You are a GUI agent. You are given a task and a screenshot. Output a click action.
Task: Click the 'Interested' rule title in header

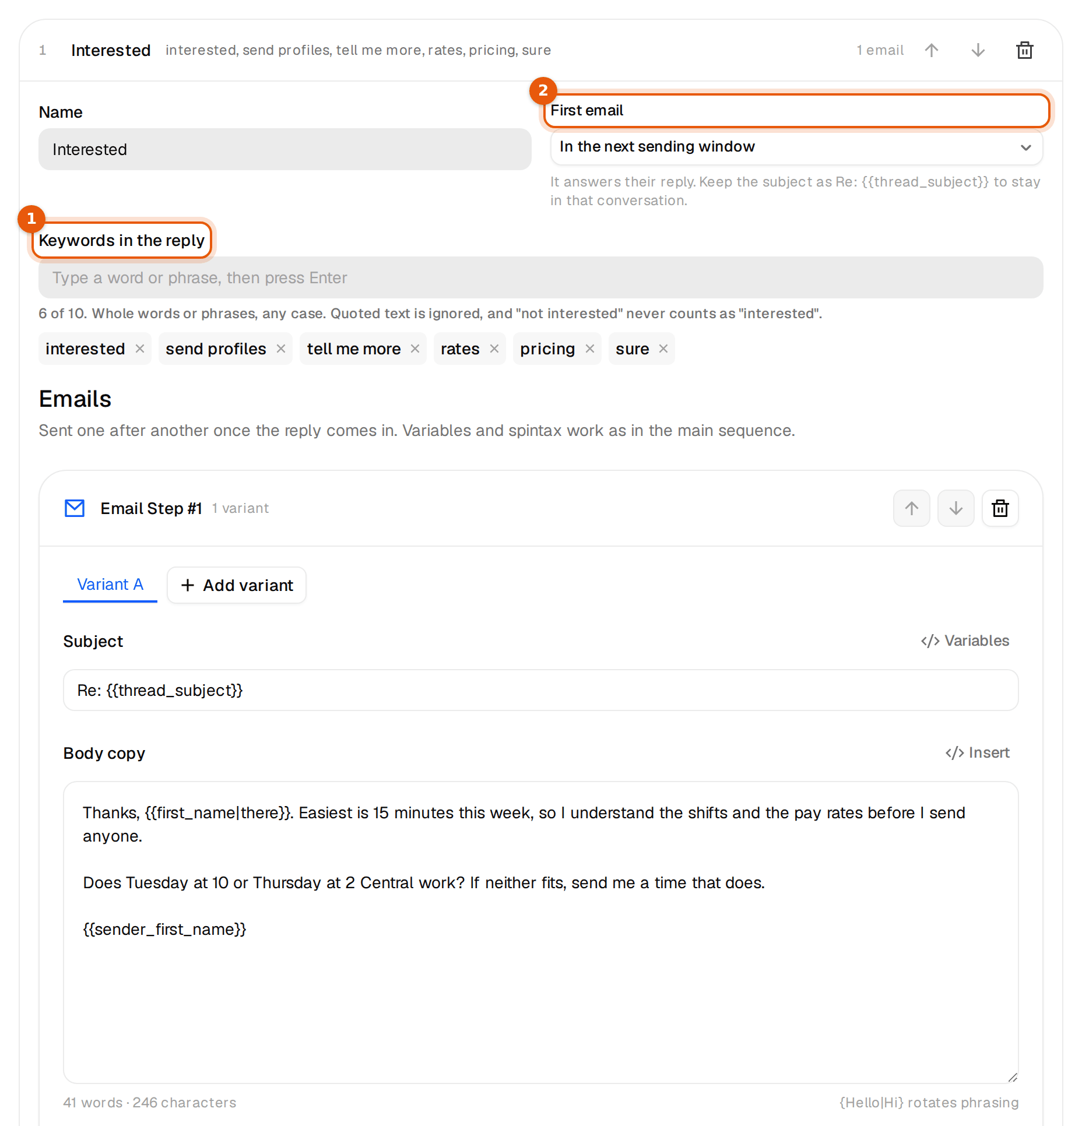111,50
